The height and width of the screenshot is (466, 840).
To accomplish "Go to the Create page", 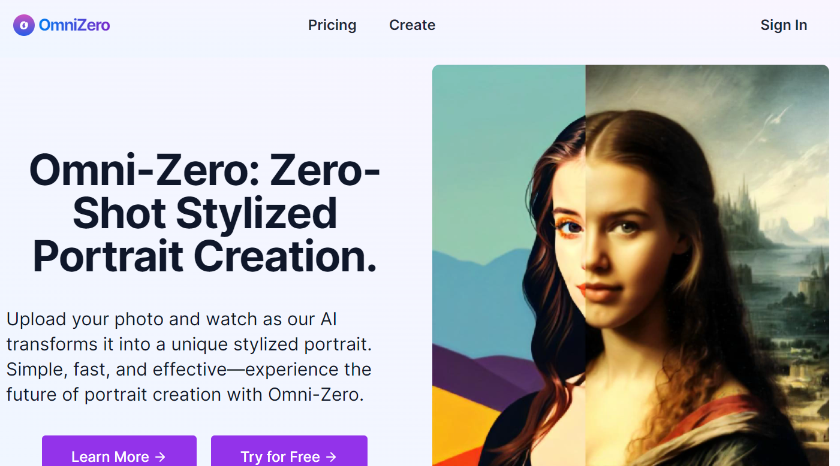I will [x=412, y=25].
